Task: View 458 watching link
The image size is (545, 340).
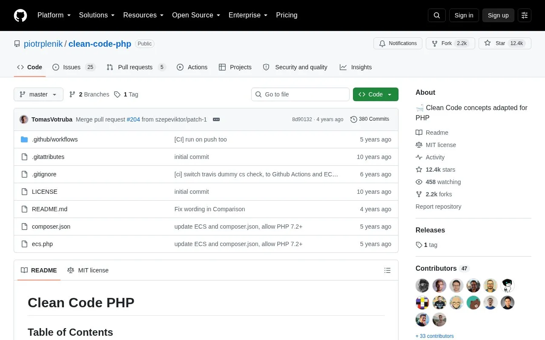Action: coord(438,182)
